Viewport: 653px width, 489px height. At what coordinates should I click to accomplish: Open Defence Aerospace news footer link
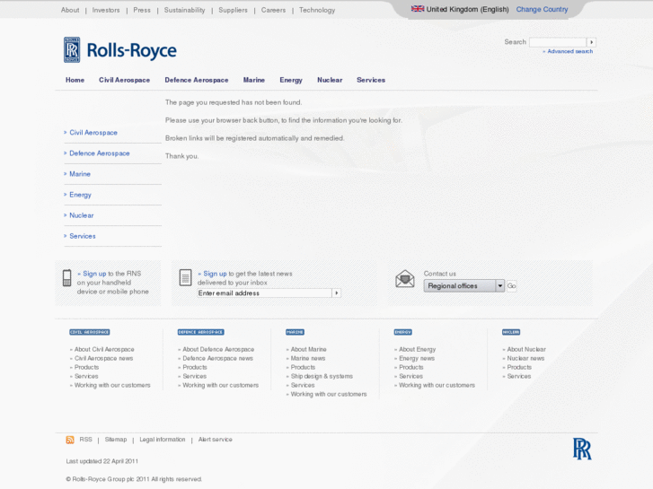pyautogui.click(x=217, y=358)
